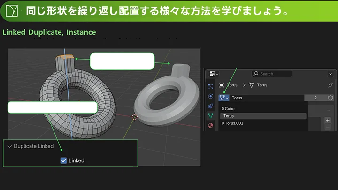This screenshot has width=338, height=190.
Task: Open the properties editor type menu
Action: [214, 74]
